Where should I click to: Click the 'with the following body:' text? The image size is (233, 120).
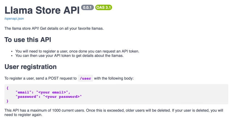pos(114,78)
